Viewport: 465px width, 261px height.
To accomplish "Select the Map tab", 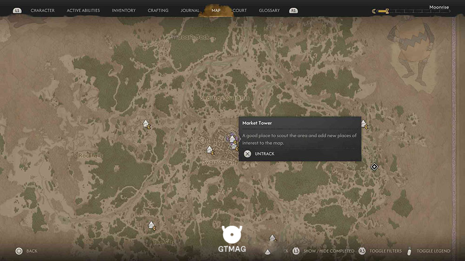I will click(216, 10).
